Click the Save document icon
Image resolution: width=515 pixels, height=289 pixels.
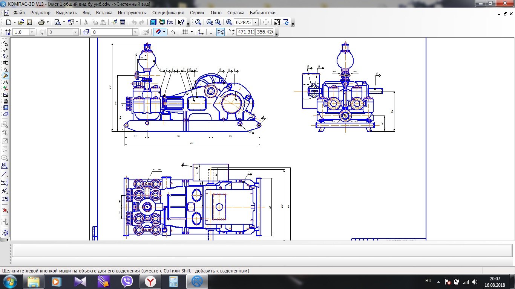coord(29,22)
